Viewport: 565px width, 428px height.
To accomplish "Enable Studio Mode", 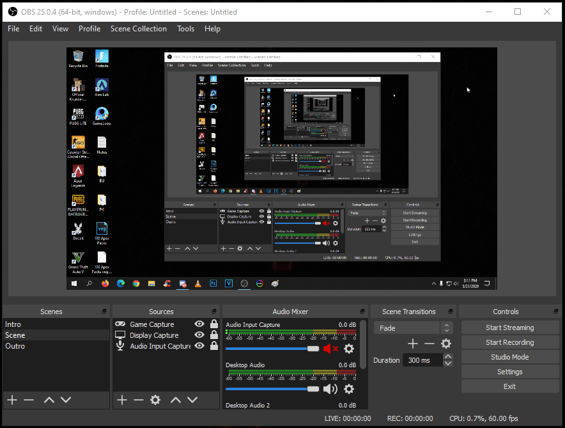I will pyautogui.click(x=509, y=356).
